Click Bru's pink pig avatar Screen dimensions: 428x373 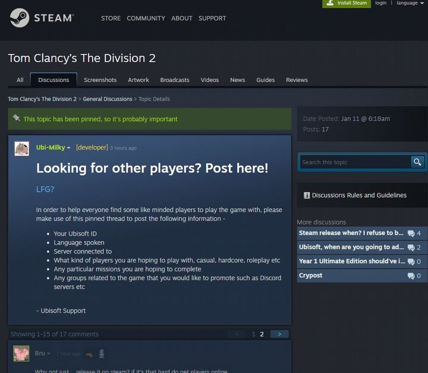pyautogui.click(x=22, y=353)
